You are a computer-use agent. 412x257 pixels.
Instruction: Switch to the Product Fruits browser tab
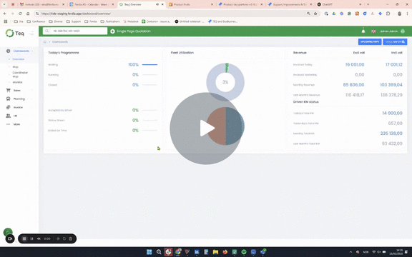coord(190,4)
